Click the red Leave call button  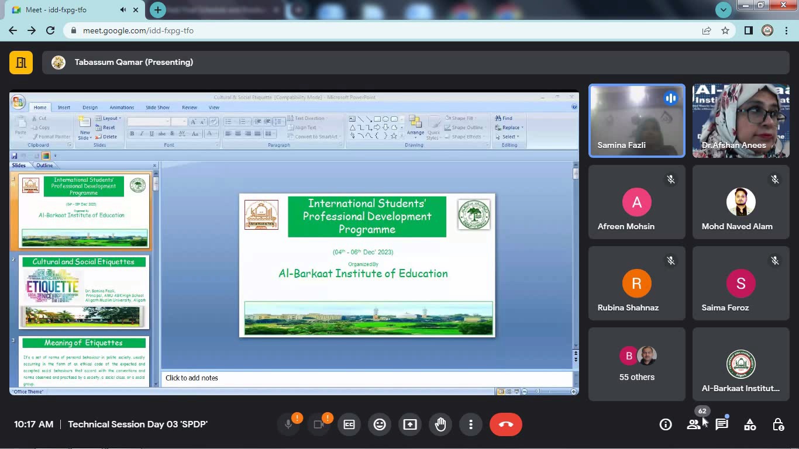click(x=506, y=424)
